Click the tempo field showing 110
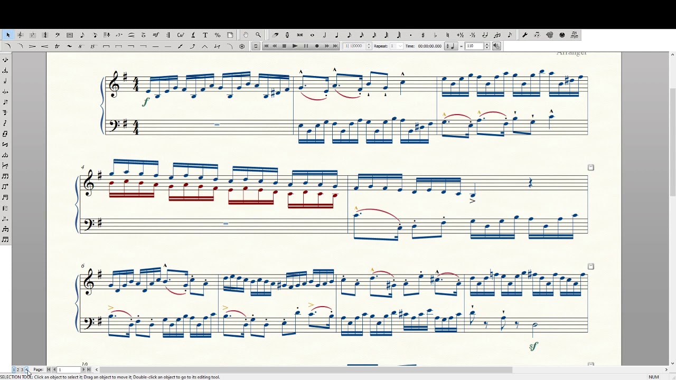 click(474, 46)
